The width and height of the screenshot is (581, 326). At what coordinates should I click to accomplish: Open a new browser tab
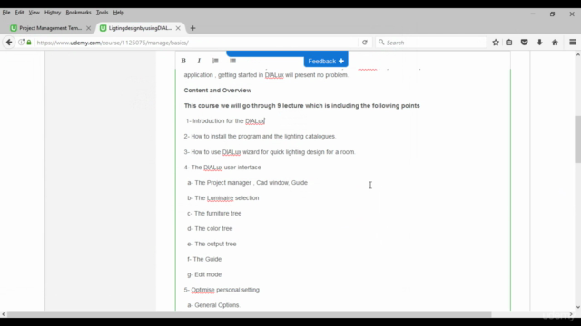192,28
